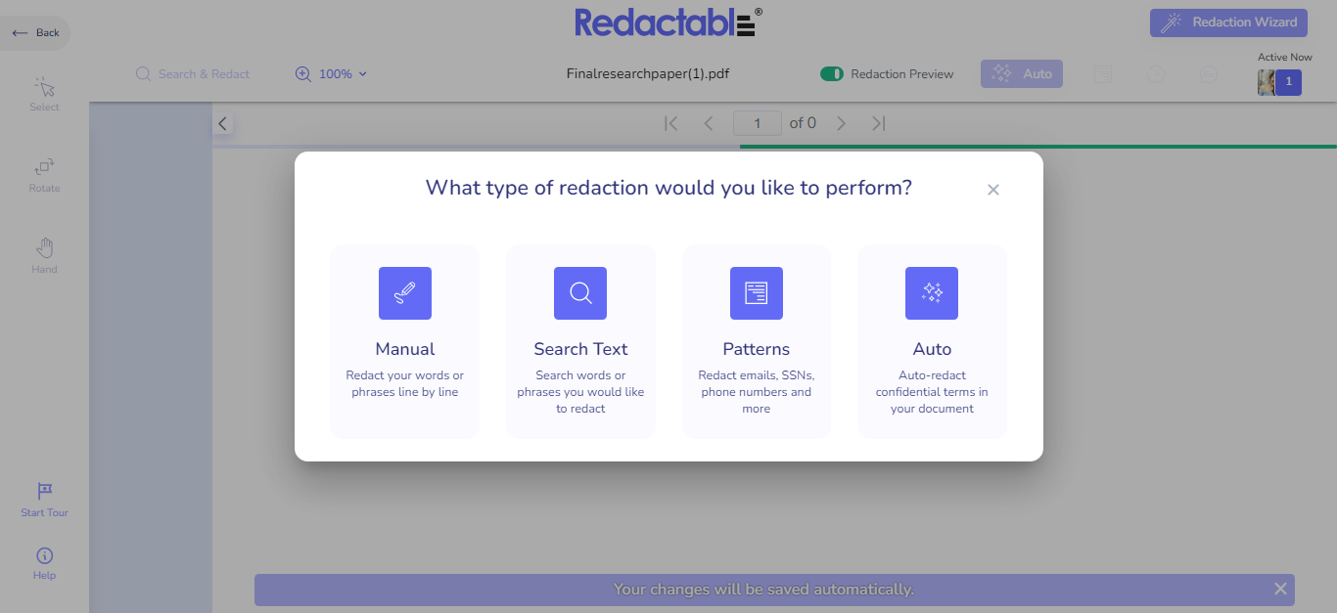Open the Manual redaction option
This screenshot has width=1337, height=613.
pyautogui.click(x=404, y=340)
